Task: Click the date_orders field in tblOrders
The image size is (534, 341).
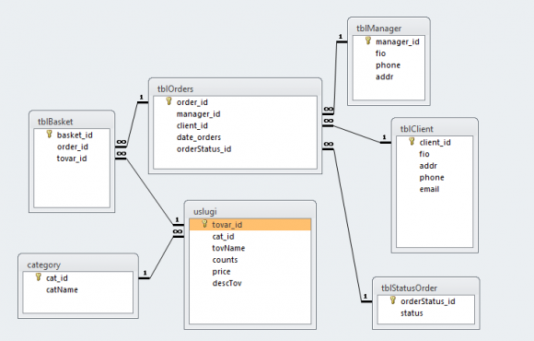Action: [199, 137]
